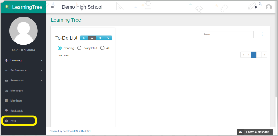Click the Help question mark icon

(x=6, y=121)
